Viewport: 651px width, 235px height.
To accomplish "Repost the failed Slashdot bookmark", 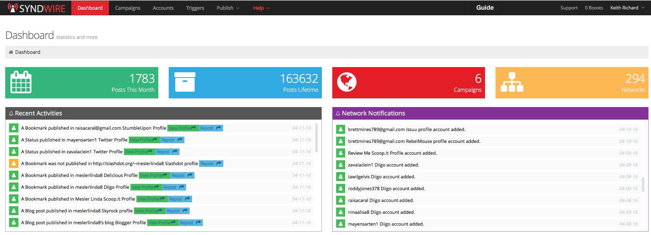I will coord(211,164).
